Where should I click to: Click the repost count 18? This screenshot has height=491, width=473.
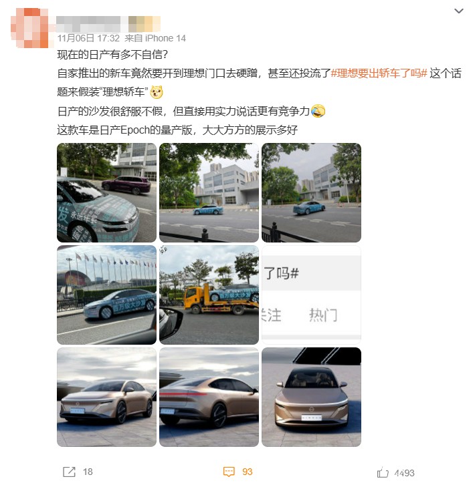coord(88,472)
